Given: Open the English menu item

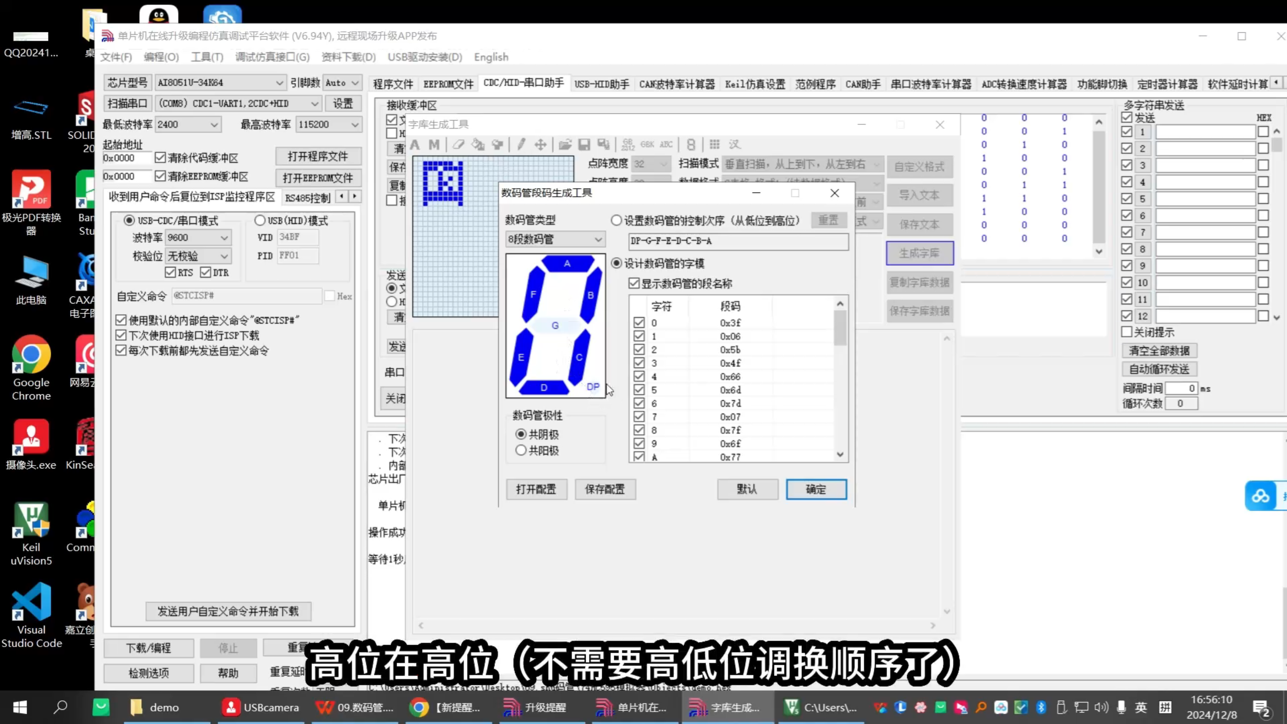Looking at the screenshot, I should (491, 57).
